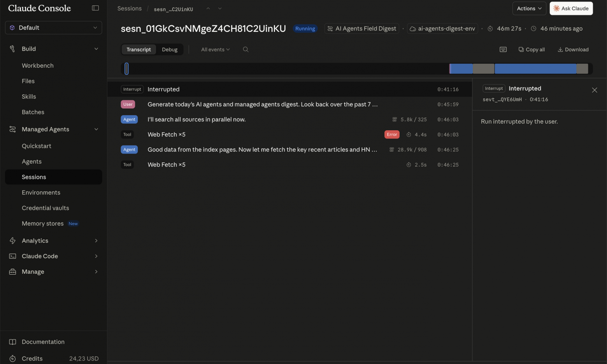The height and width of the screenshot is (364, 607).
Task: Click Copy all button
Action: pyautogui.click(x=532, y=49)
